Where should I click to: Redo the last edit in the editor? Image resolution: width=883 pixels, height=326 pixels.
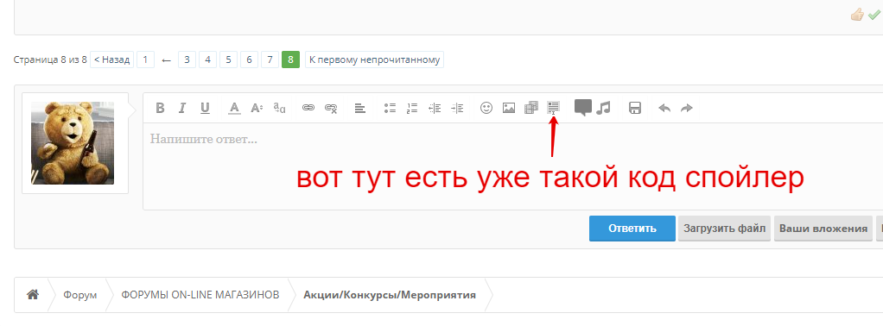[x=687, y=108]
